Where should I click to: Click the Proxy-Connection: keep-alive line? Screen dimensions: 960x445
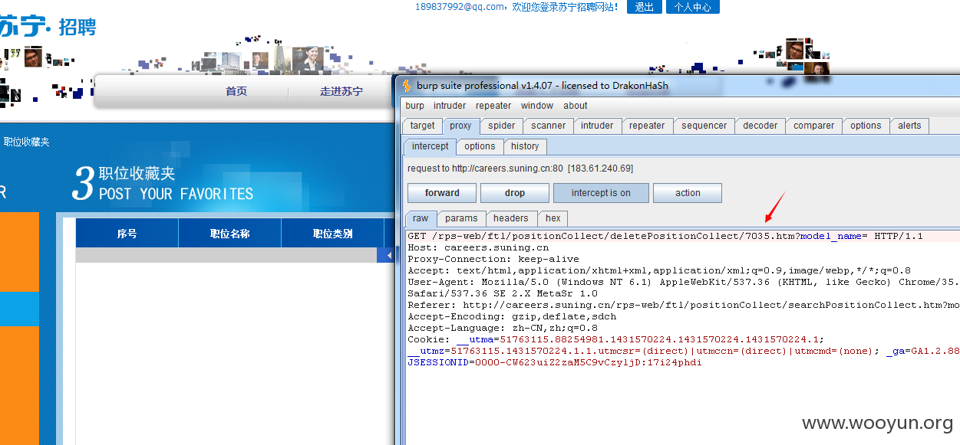pos(493,260)
